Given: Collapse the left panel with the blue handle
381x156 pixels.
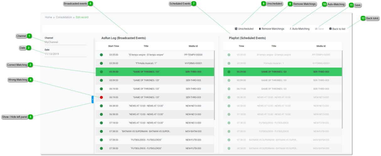Looking at the screenshot, I should click(x=93, y=99).
